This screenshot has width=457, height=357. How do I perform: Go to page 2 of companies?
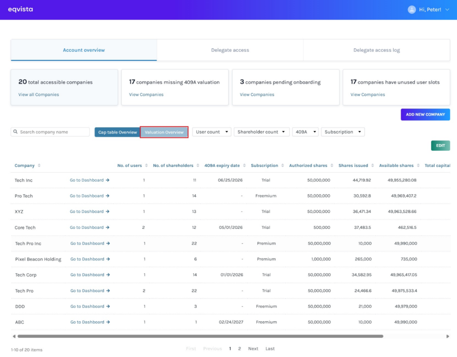click(x=239, y=349)
